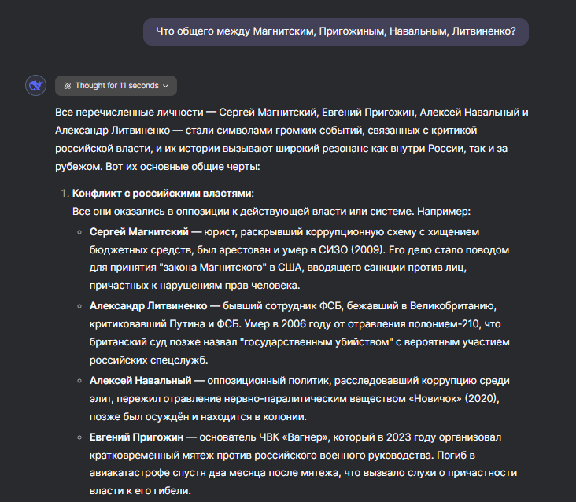Expand the Thought chevron arrow
The height and width of the screenshot is (502, 576).
[x=166, y=85]
